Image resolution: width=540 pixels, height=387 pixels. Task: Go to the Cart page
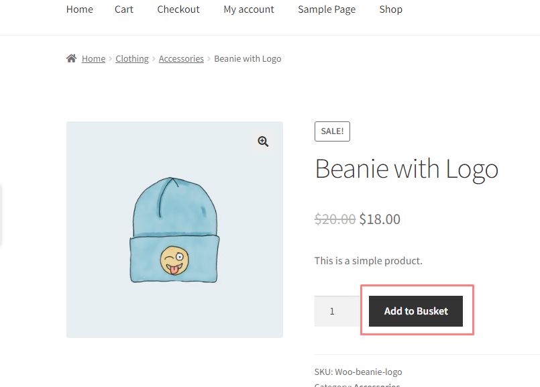124,9
